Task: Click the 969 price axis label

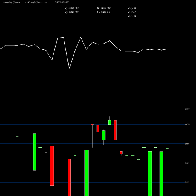Action: coord(187,163)
